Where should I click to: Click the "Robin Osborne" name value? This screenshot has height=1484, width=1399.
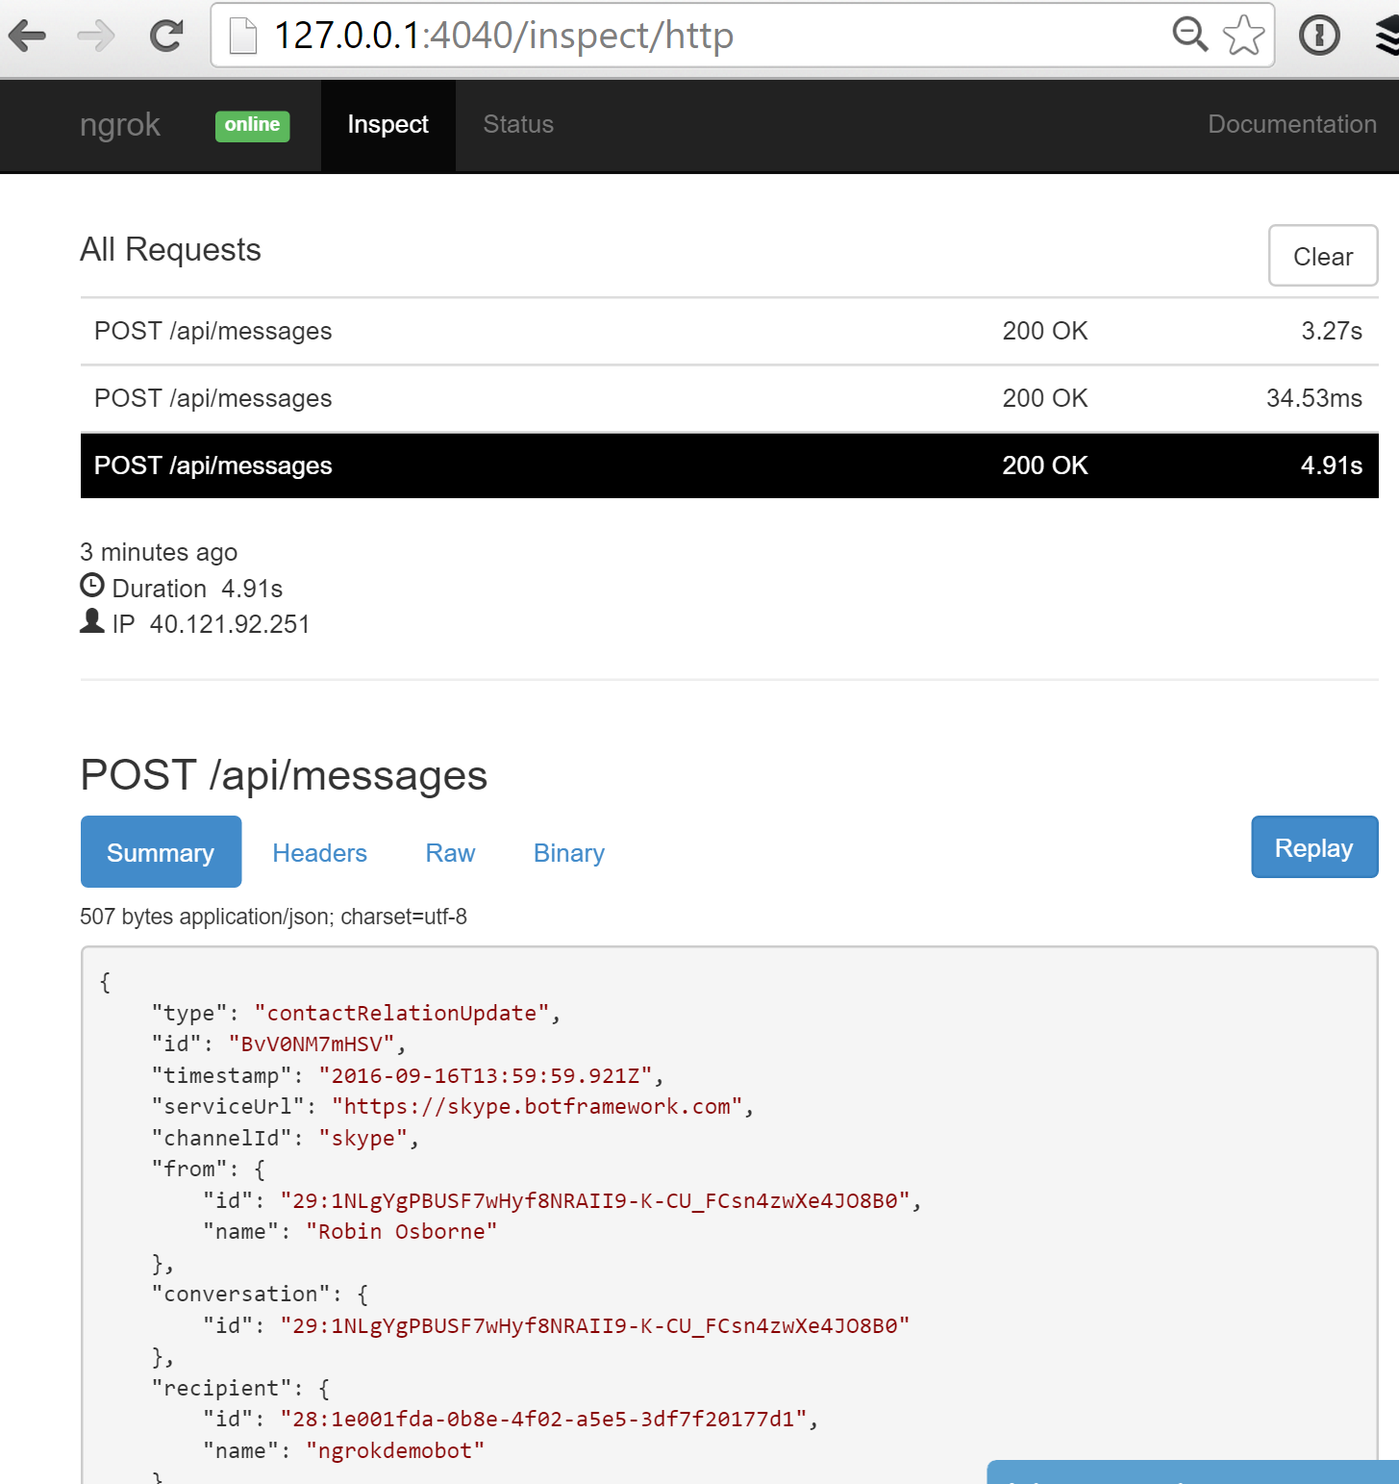click(402, 1232)
